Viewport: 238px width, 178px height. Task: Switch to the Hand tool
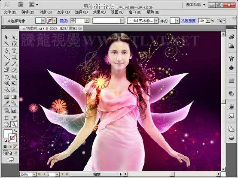point(6,124)
